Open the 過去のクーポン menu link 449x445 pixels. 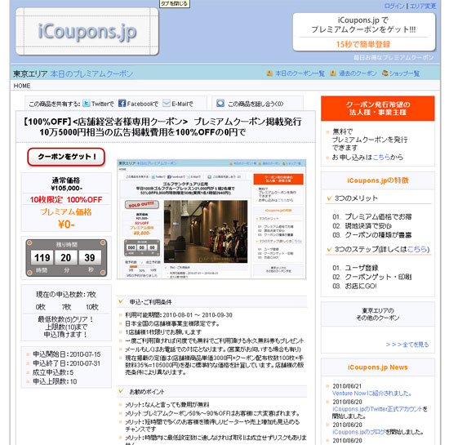coord(358,73)
